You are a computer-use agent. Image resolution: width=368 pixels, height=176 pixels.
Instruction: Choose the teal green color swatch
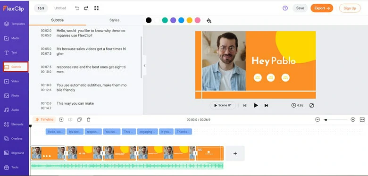(165, 20)
